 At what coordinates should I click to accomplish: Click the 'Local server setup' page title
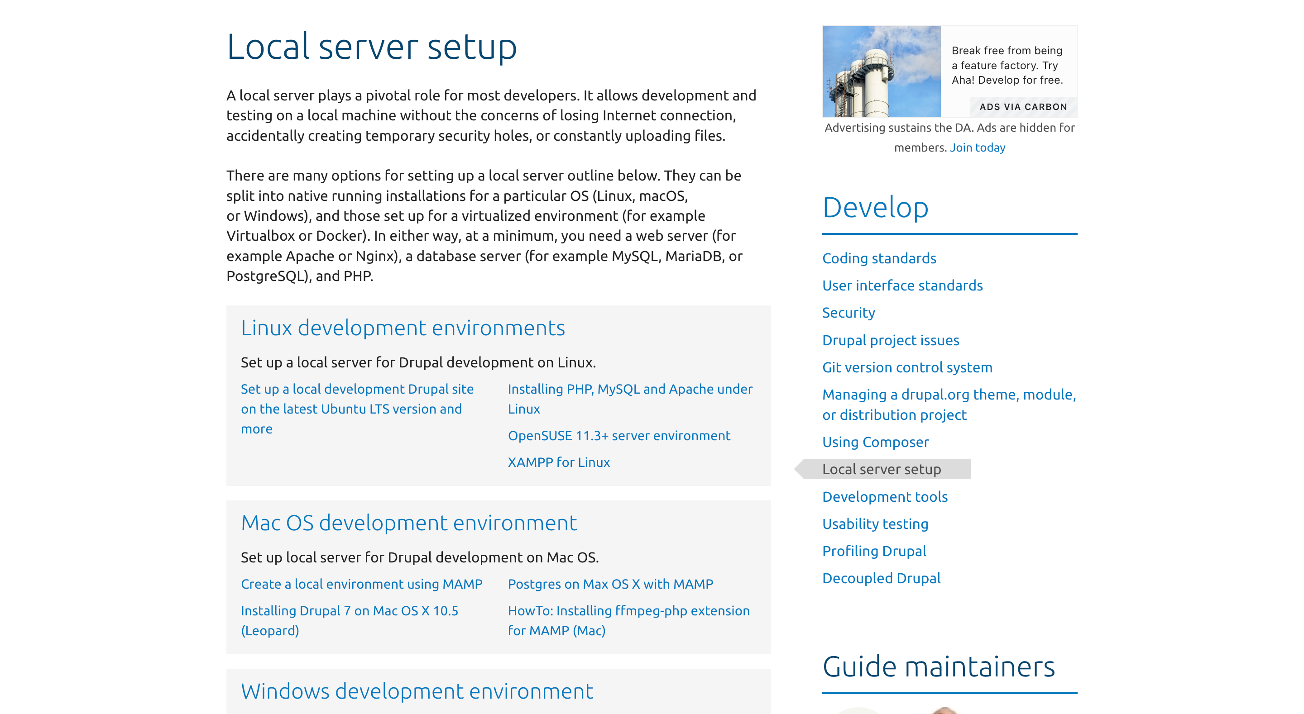coord(372,47)
